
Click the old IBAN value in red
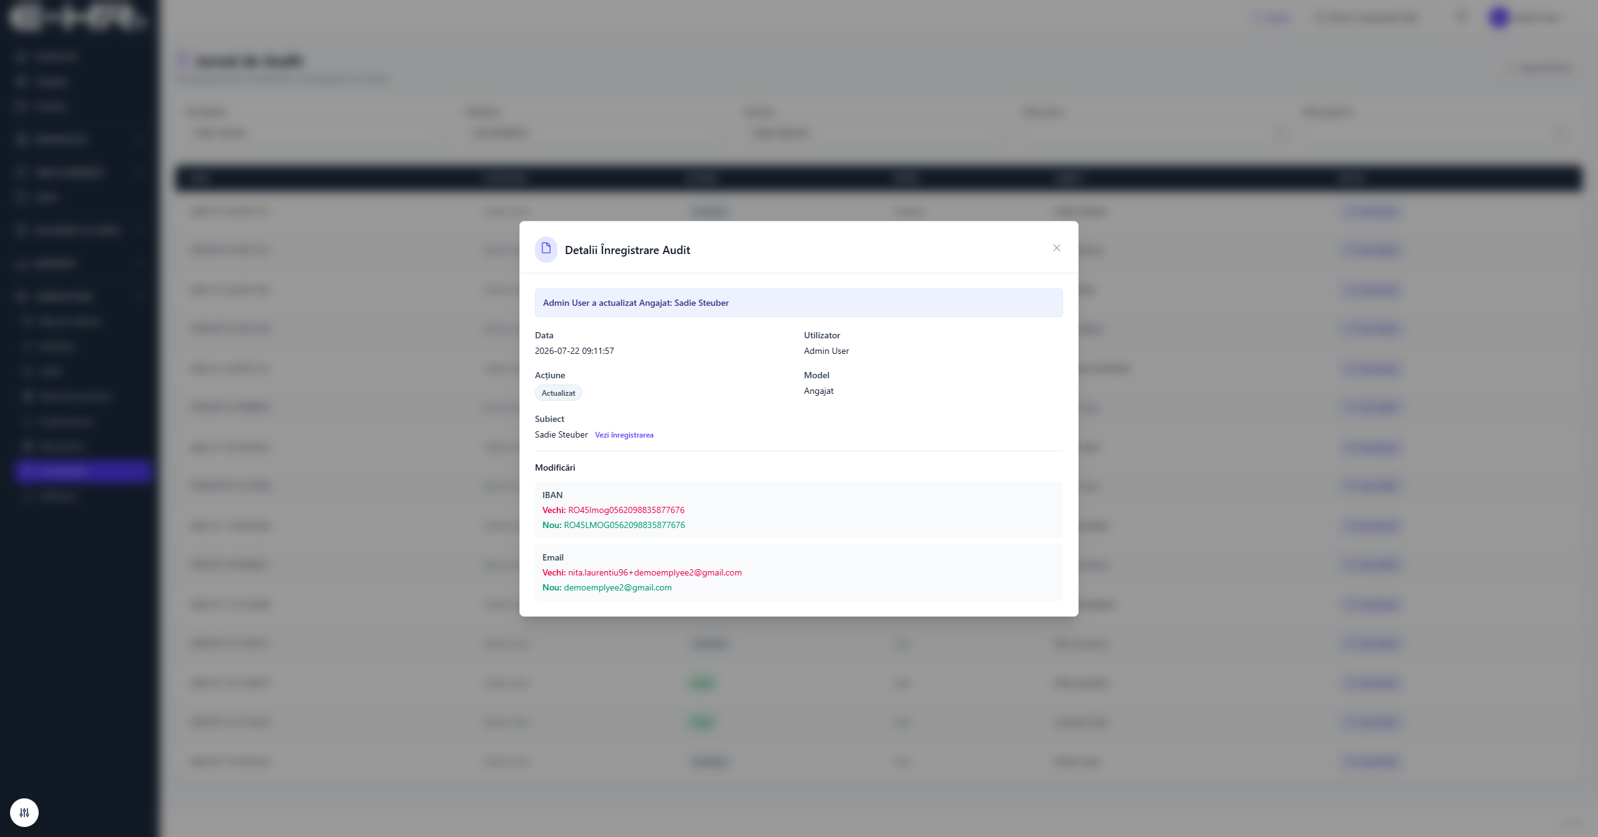[626, 510]
